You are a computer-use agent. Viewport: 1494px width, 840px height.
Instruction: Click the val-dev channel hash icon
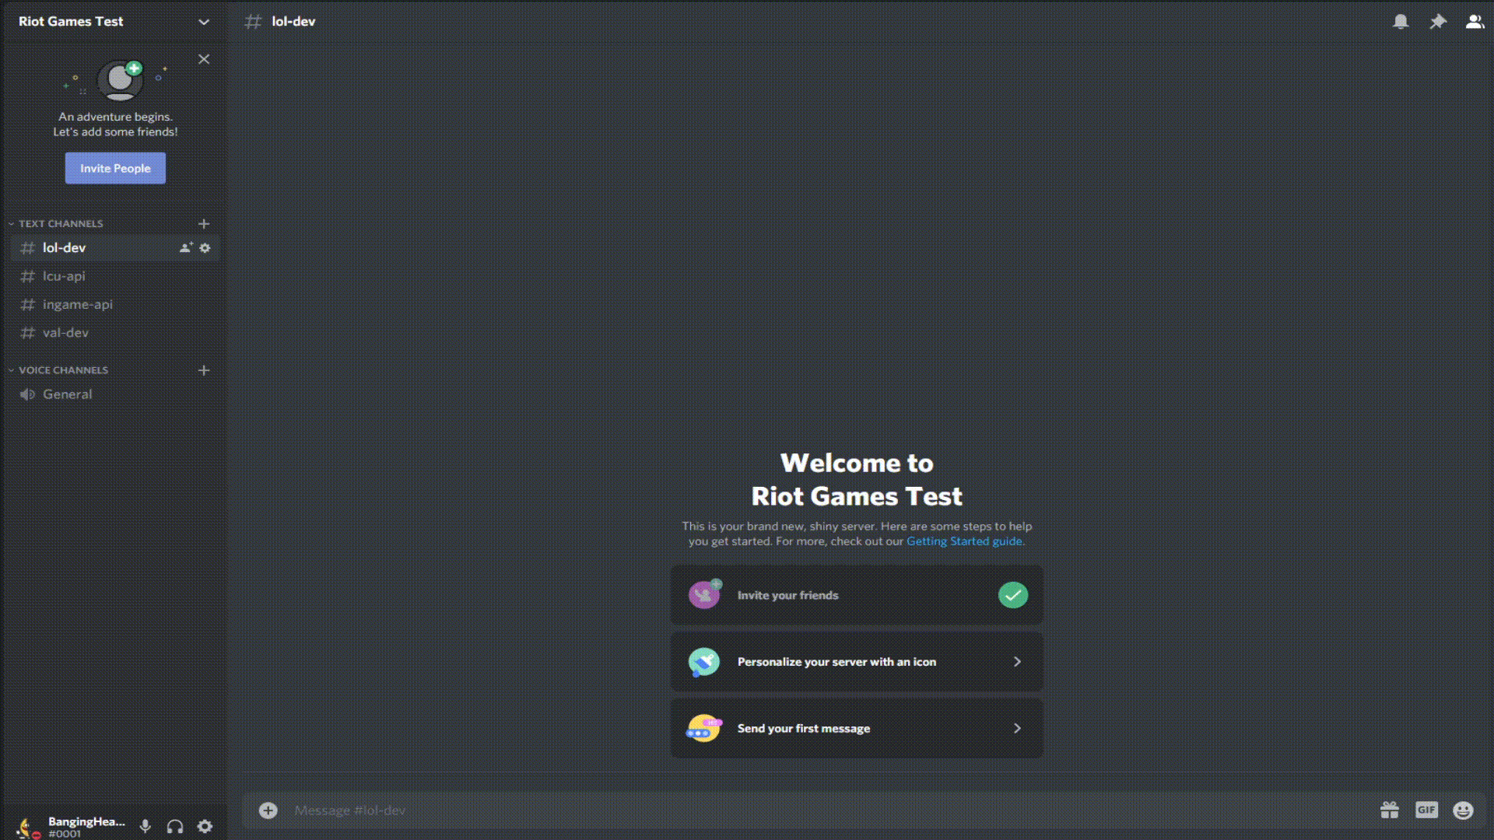click(x=28, y=332)
